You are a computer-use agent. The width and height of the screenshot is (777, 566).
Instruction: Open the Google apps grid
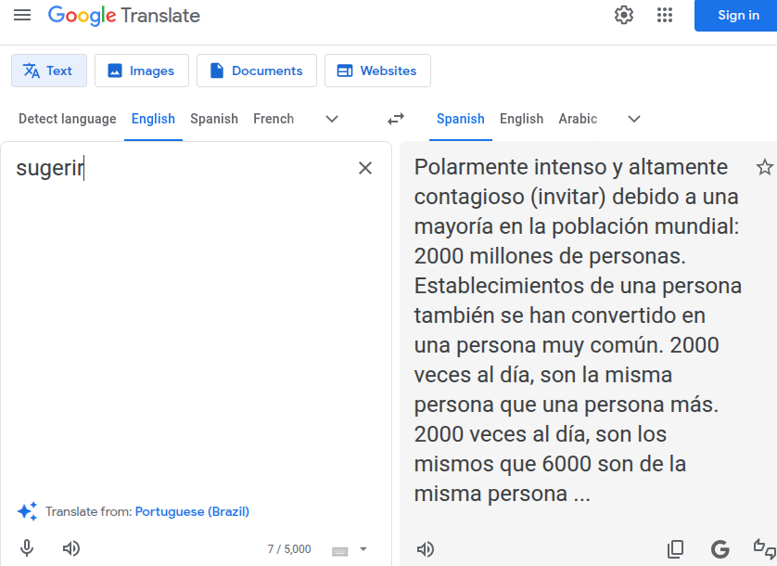665,16
